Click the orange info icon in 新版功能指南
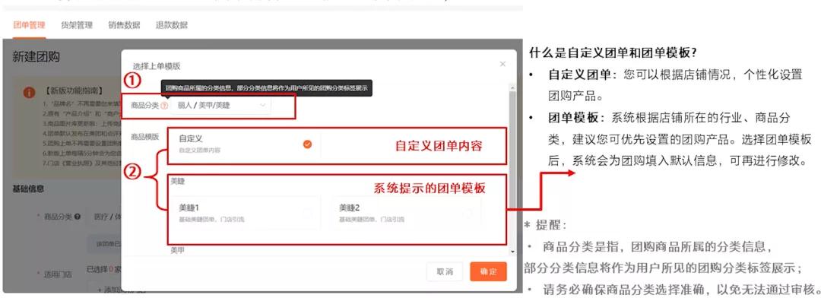The image size is (821, 298). point(30,92)
